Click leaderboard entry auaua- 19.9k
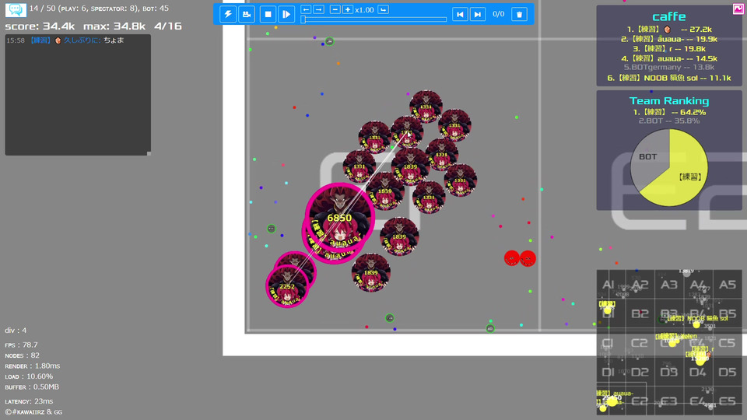747x420 pixels. pyautogui.click(x=669, y=39)
